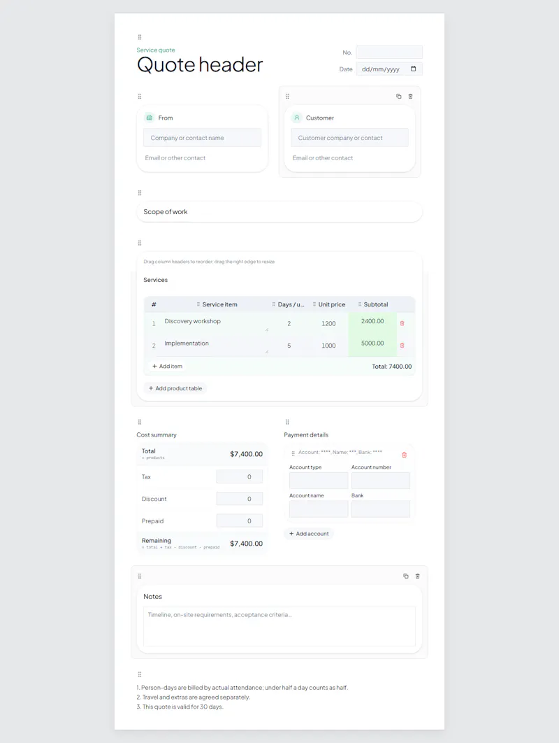This screenshot has width=559, height=743.
Task: Delete the Implementation row
Action: [x=402, y=346]
